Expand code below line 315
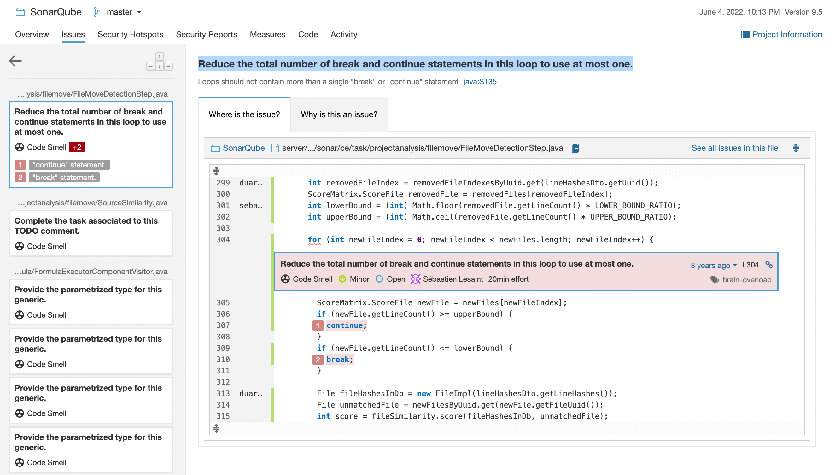This screenshot has width=835, height=475. click(216, 428)
